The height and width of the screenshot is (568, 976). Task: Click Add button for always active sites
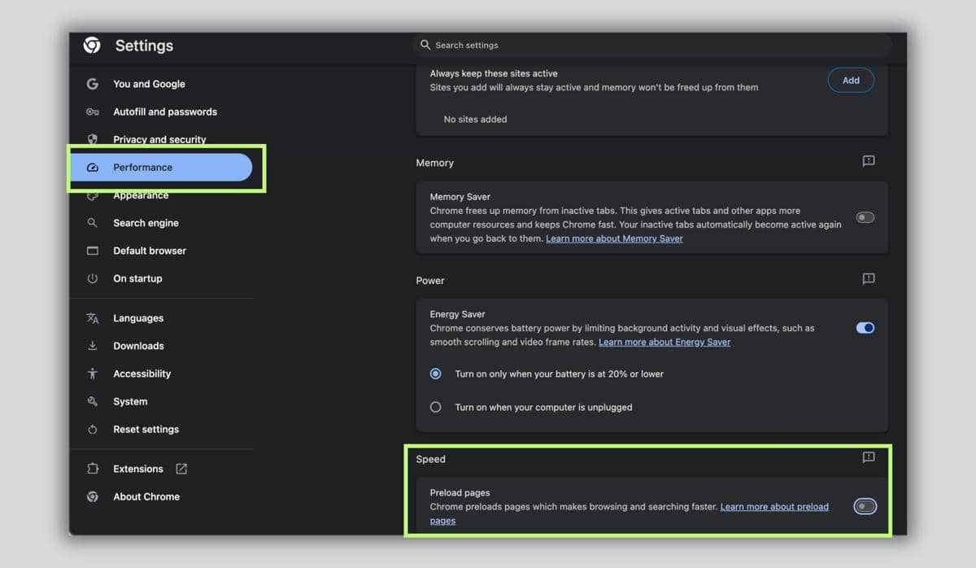[851, 80]
